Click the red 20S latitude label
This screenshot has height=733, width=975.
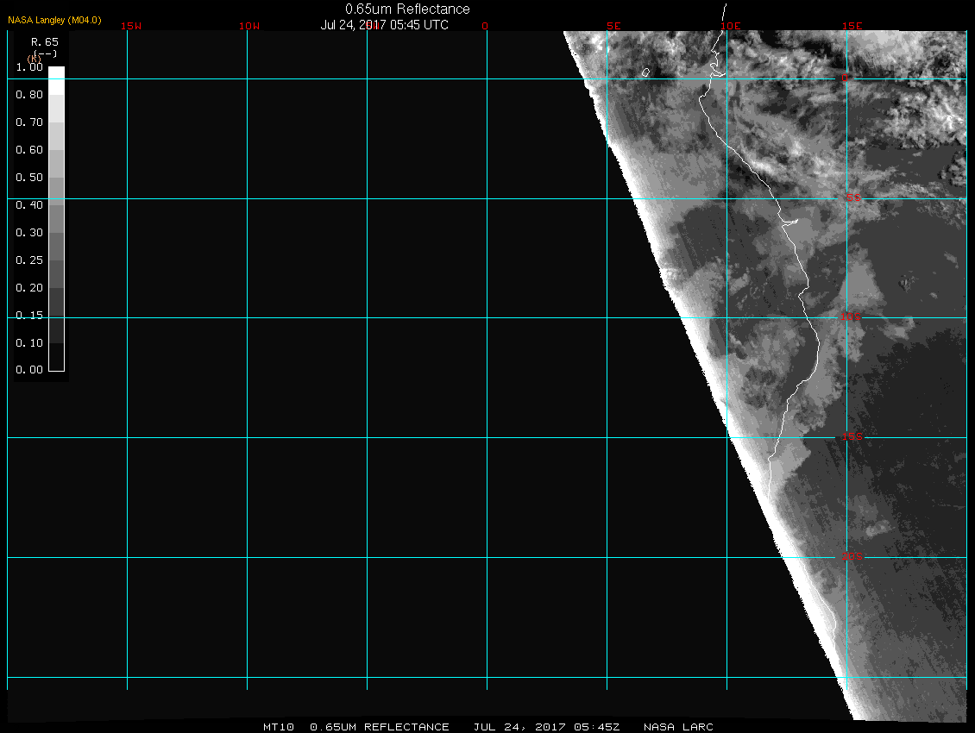tap(852, 557)
